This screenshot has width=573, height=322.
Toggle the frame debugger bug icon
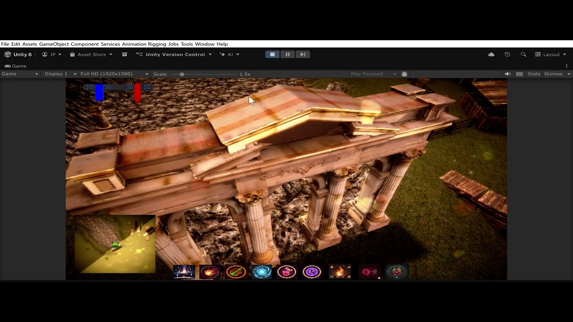405,74
